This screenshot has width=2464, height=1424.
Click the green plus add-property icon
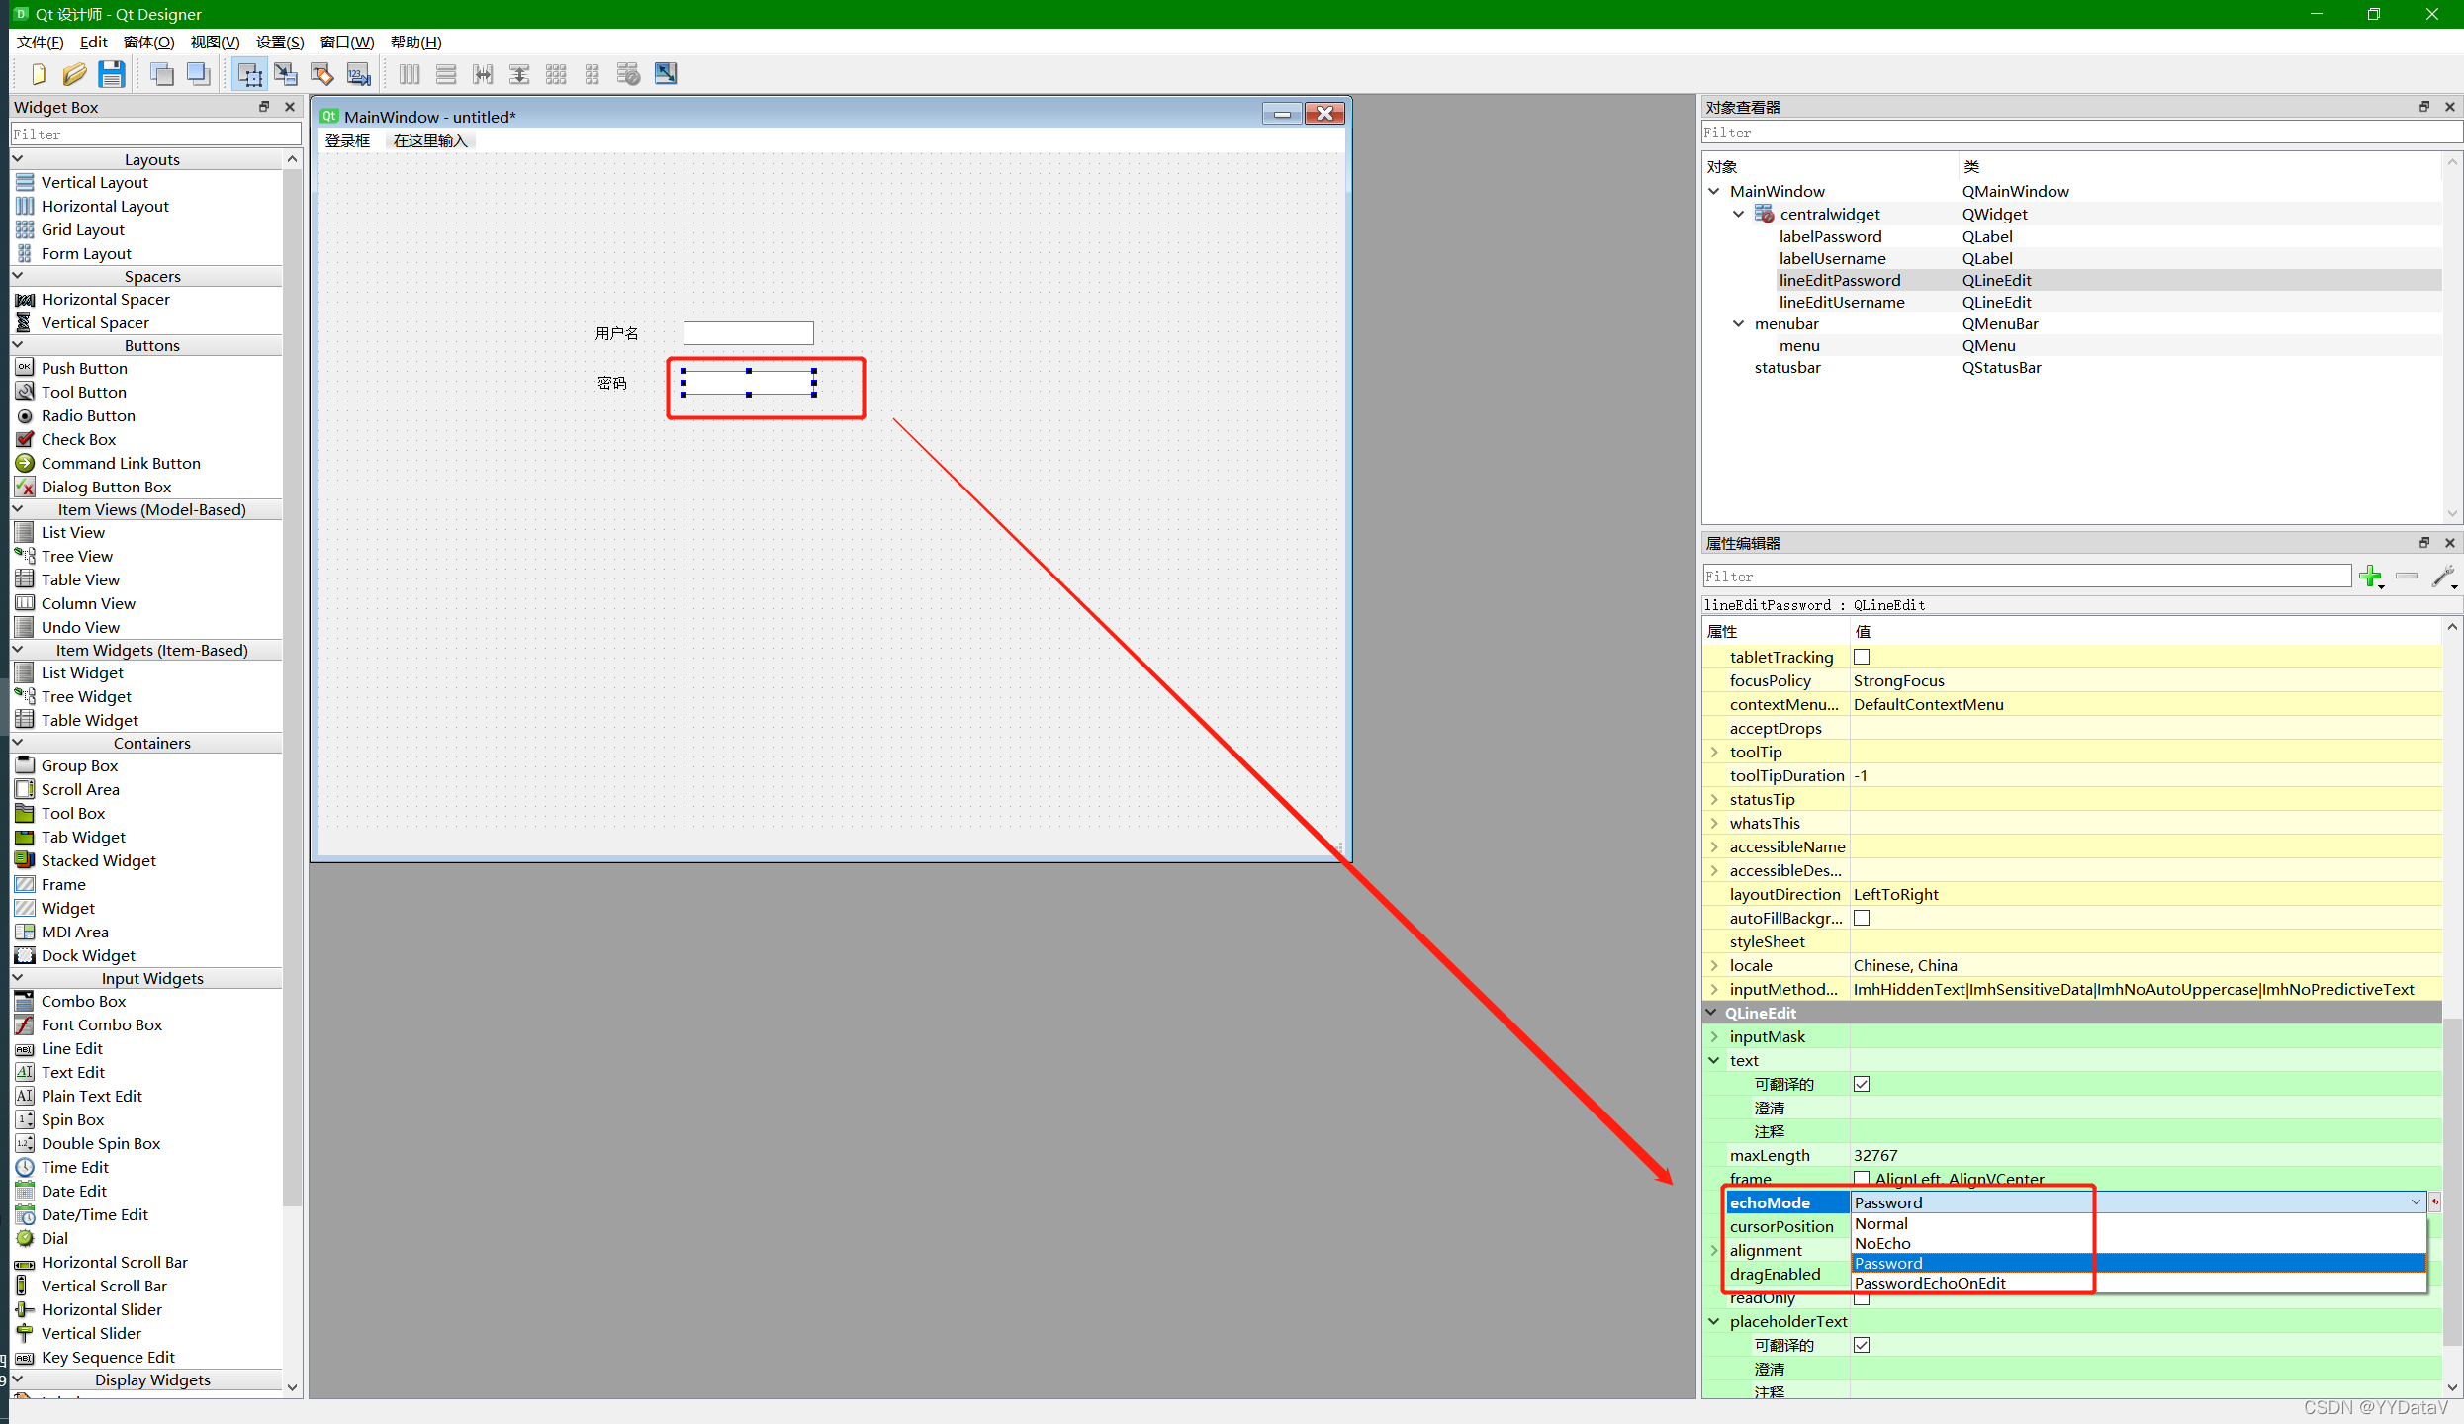pos(2370,576)
